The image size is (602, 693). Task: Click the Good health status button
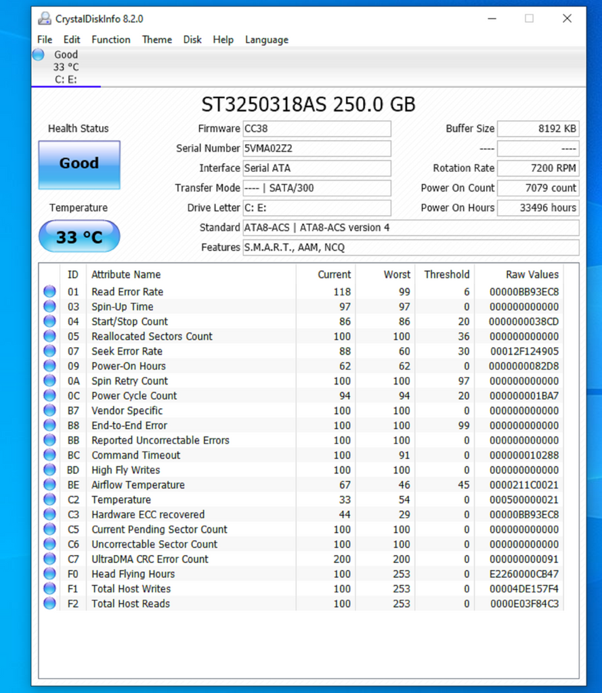click(x=79, y=165)
